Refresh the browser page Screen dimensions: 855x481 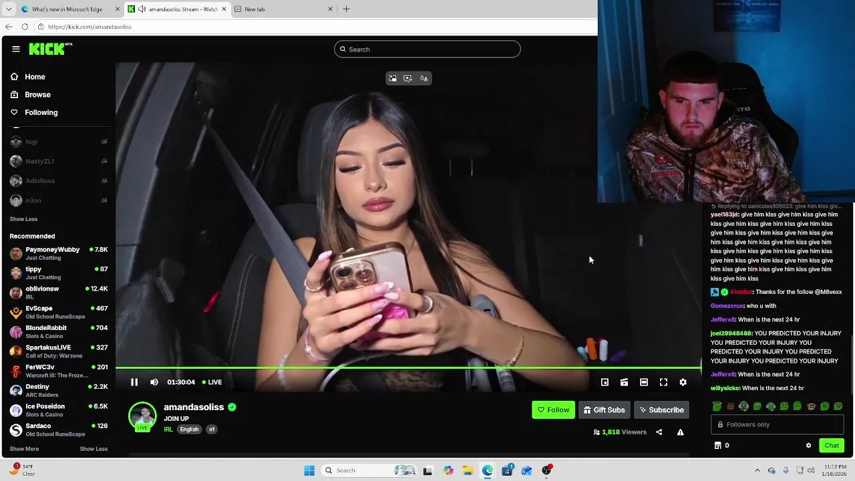click(25, 27)
